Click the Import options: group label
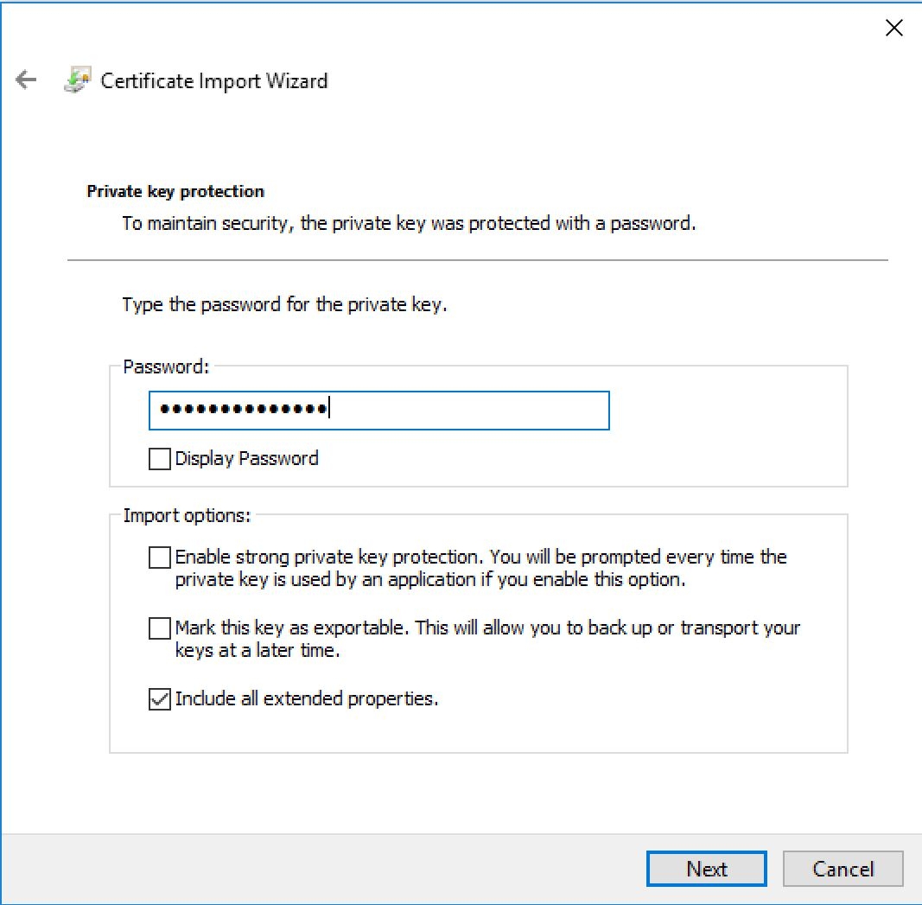This screenshot has height=905, width=922. click(187, 516)
